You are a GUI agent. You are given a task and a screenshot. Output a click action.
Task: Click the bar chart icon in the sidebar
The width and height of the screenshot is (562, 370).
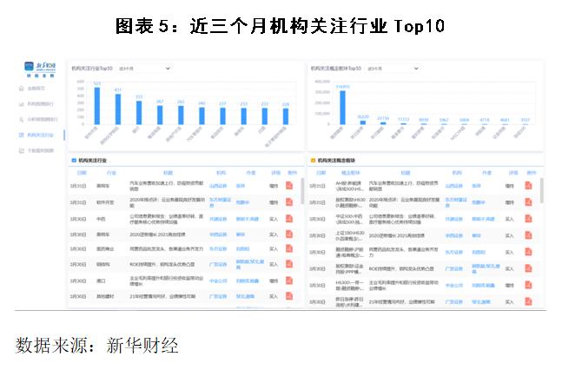pyautogui.click(x=21, y=104)
